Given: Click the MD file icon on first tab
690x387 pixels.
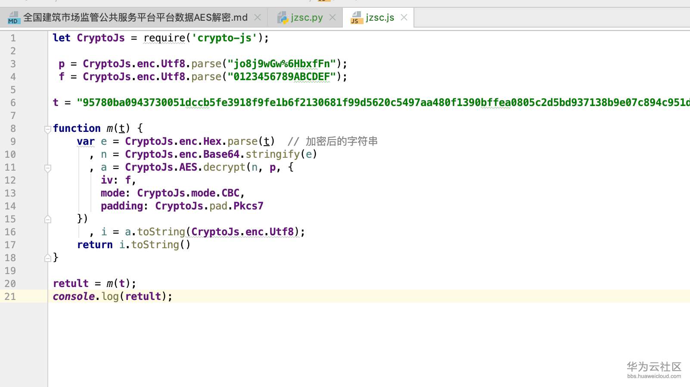Looking at the screenshot, I should (x=13, y=18).
